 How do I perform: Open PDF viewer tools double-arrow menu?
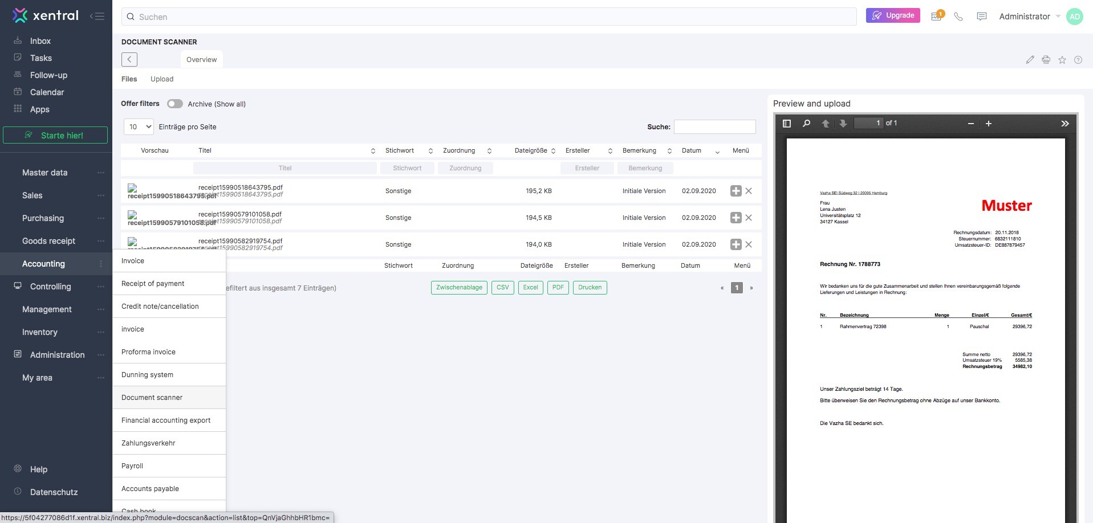pyautogui.click(x=1064, y=124)
